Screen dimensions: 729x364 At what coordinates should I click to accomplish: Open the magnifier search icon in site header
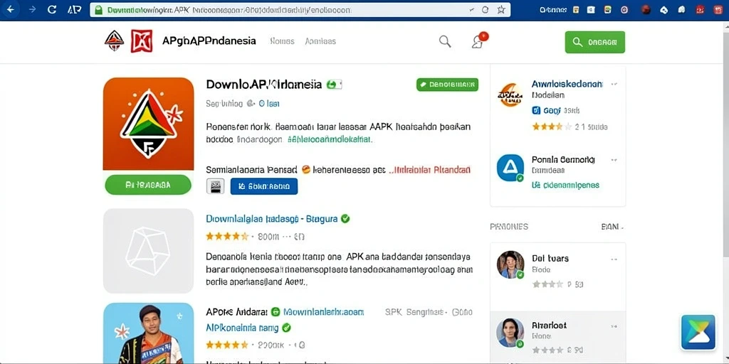click(x=445, y=41)
